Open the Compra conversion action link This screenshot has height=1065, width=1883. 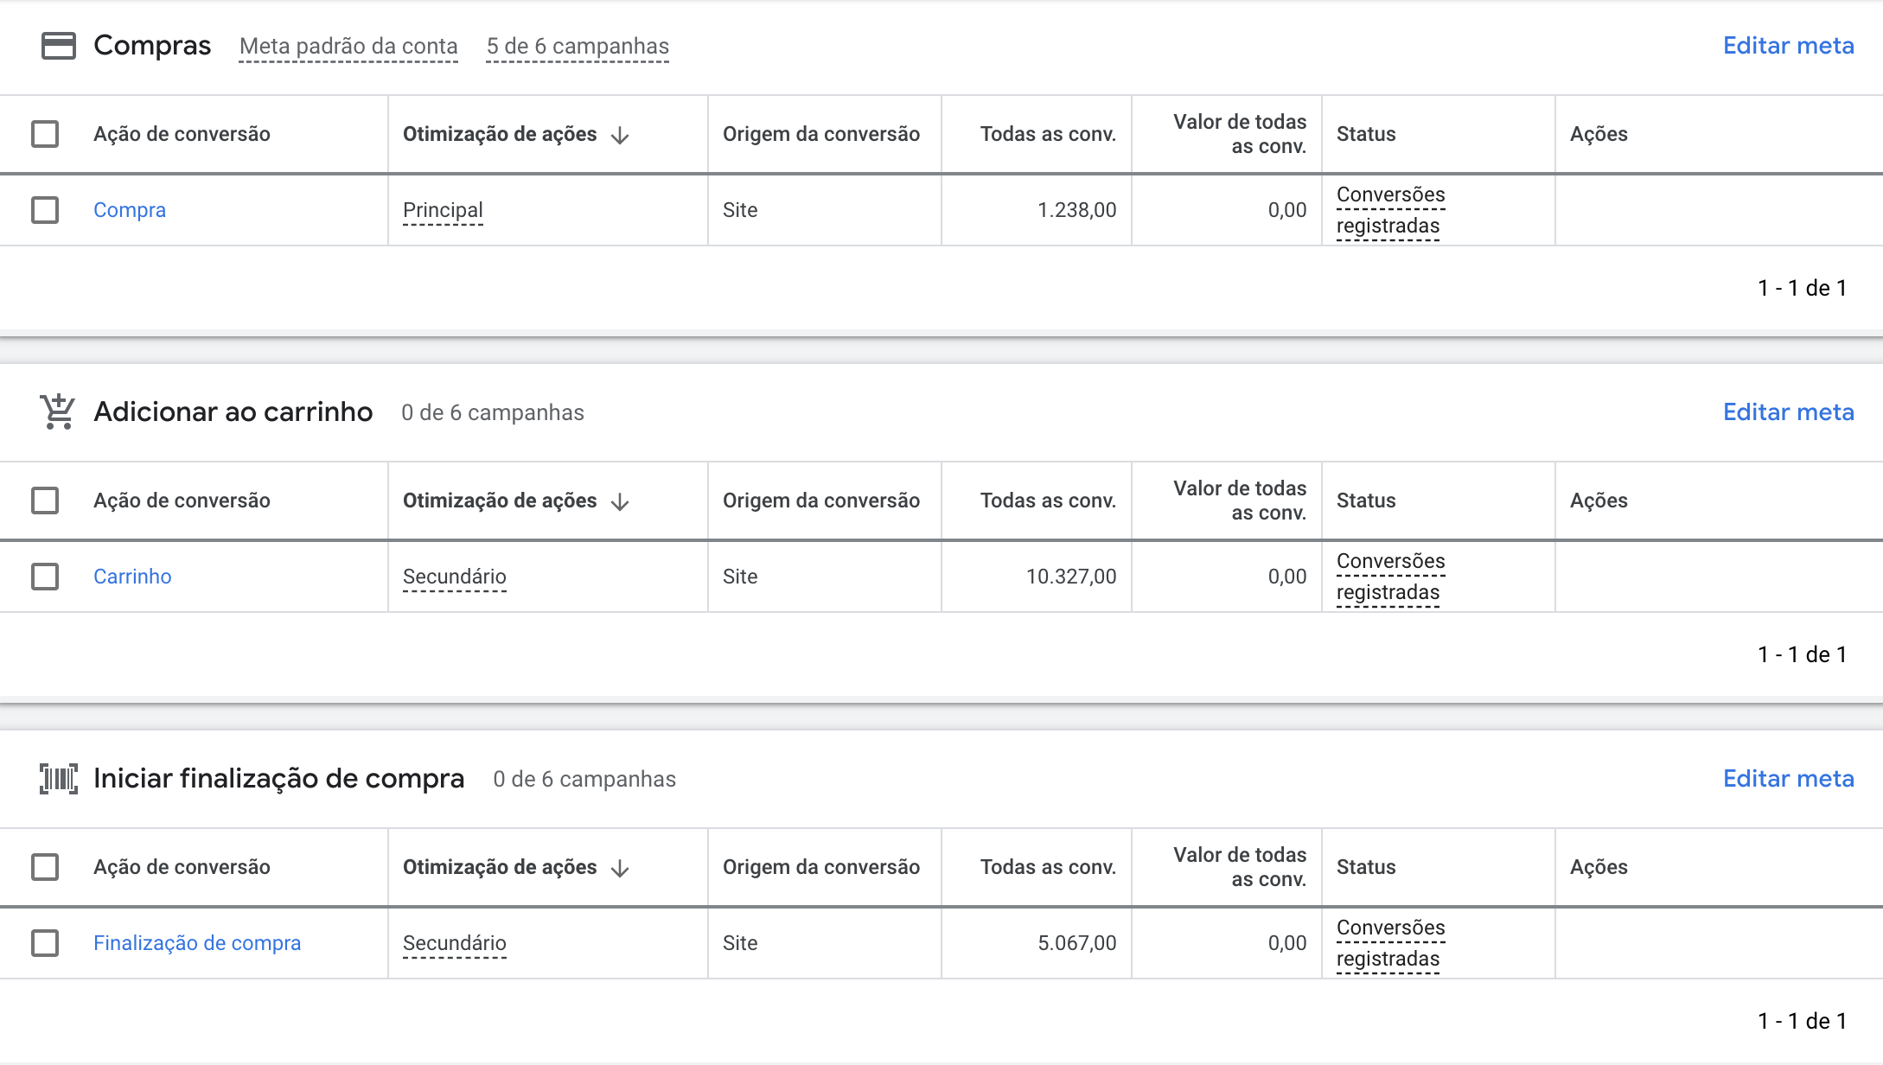tap(130, 210)
